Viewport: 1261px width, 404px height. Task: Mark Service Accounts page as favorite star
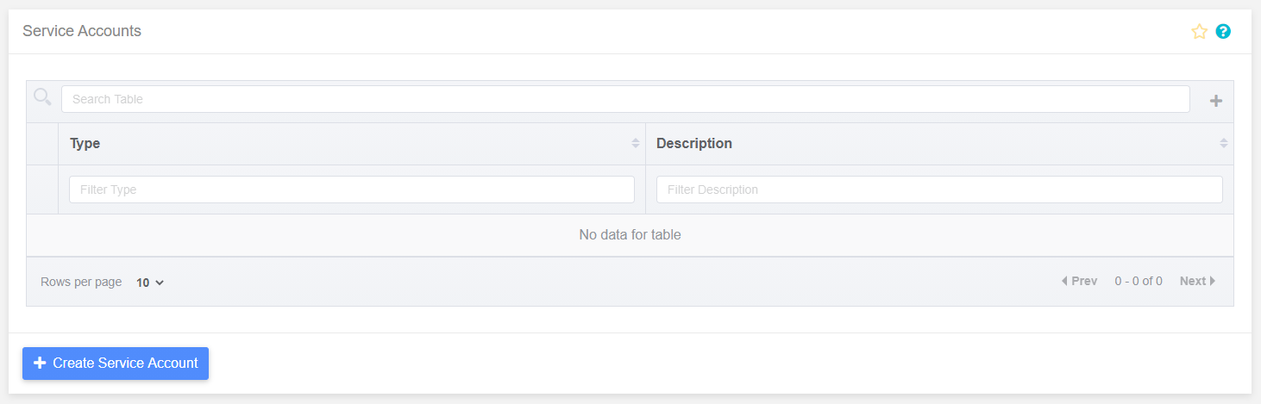click(x=1199, y=32)
